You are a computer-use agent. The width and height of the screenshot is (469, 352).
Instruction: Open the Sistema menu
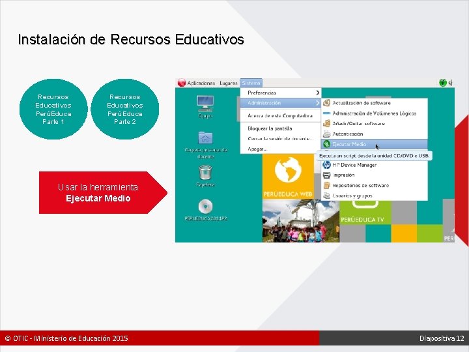click(251, 83)
